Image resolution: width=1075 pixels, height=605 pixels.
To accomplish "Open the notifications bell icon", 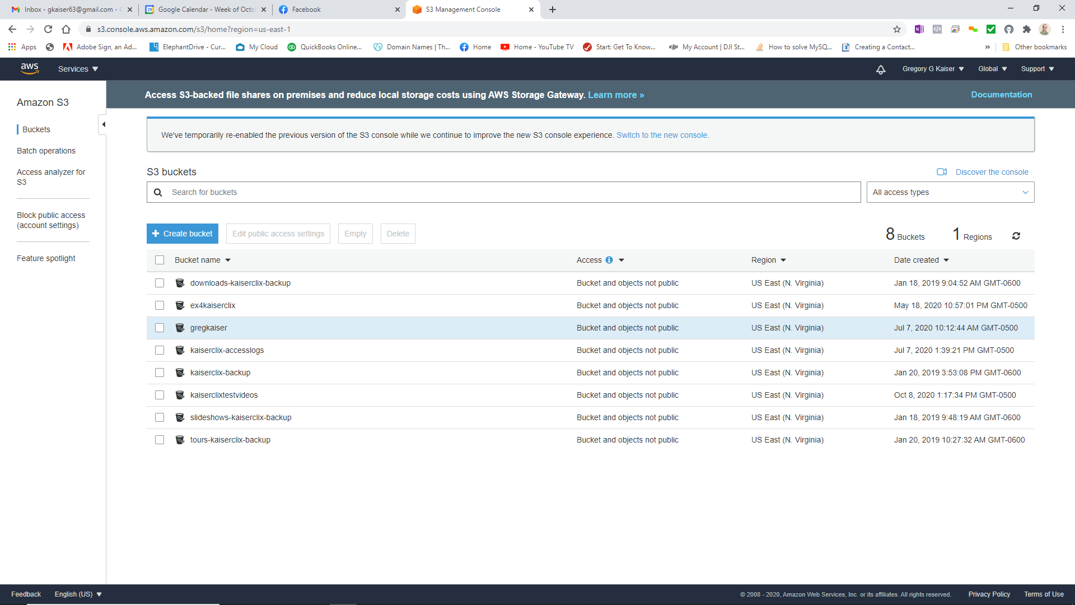I will [x=881, y=69].
